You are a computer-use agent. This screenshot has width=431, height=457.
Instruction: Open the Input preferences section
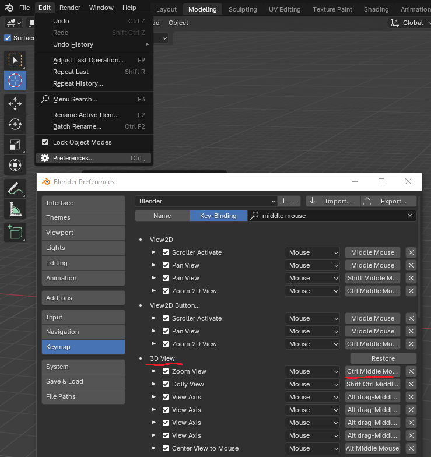pos(83,317)
